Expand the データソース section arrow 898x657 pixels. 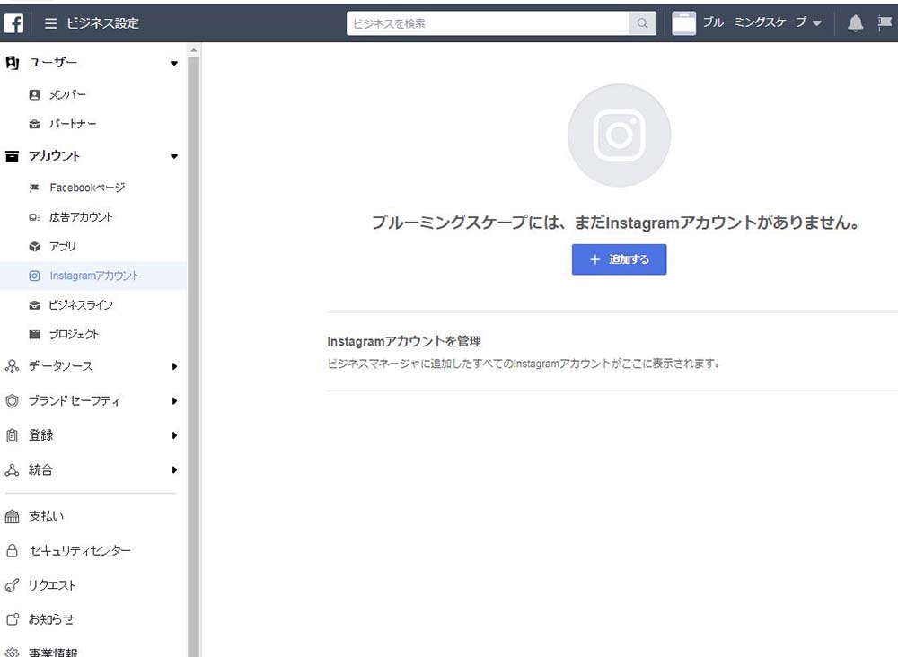(x=174, y=366)
